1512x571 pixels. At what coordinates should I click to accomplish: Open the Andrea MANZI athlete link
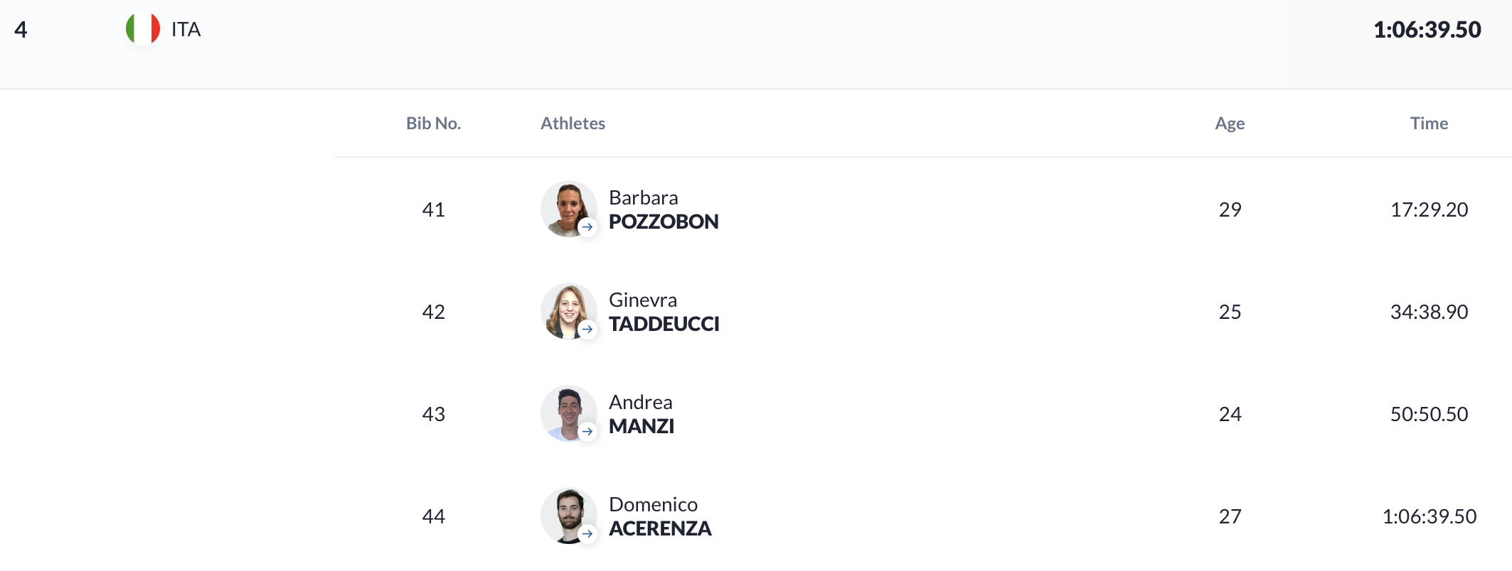[641, 414]
